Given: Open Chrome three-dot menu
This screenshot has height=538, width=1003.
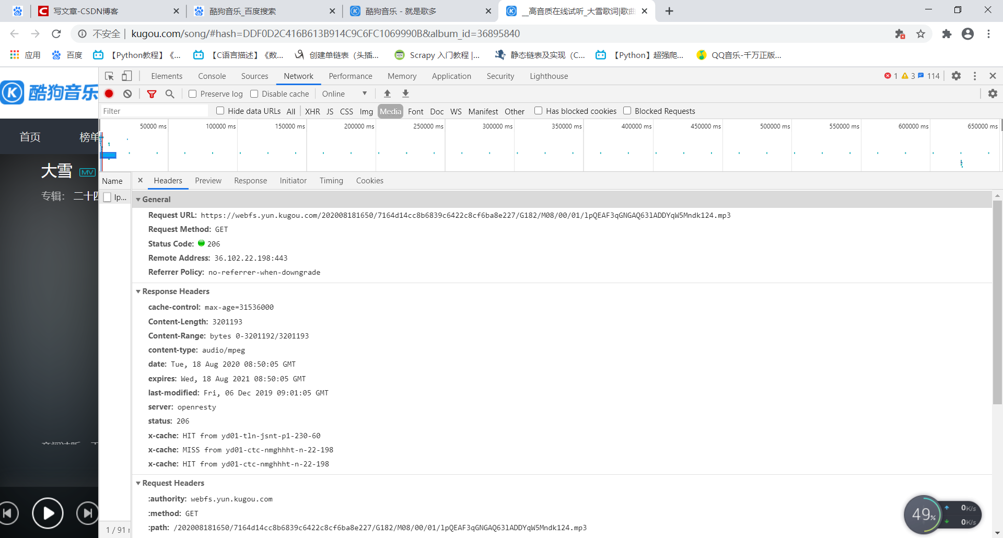Looking at the screenshot, I should click(x=988, y=34).
